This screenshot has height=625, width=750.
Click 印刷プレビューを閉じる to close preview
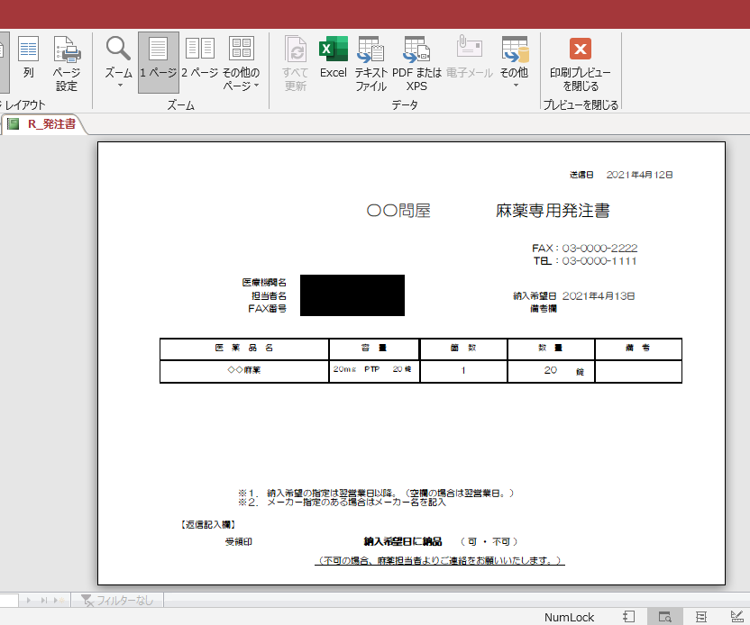pos(581,63)
